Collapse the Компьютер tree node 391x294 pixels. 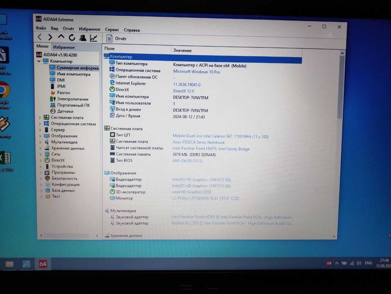39,61
